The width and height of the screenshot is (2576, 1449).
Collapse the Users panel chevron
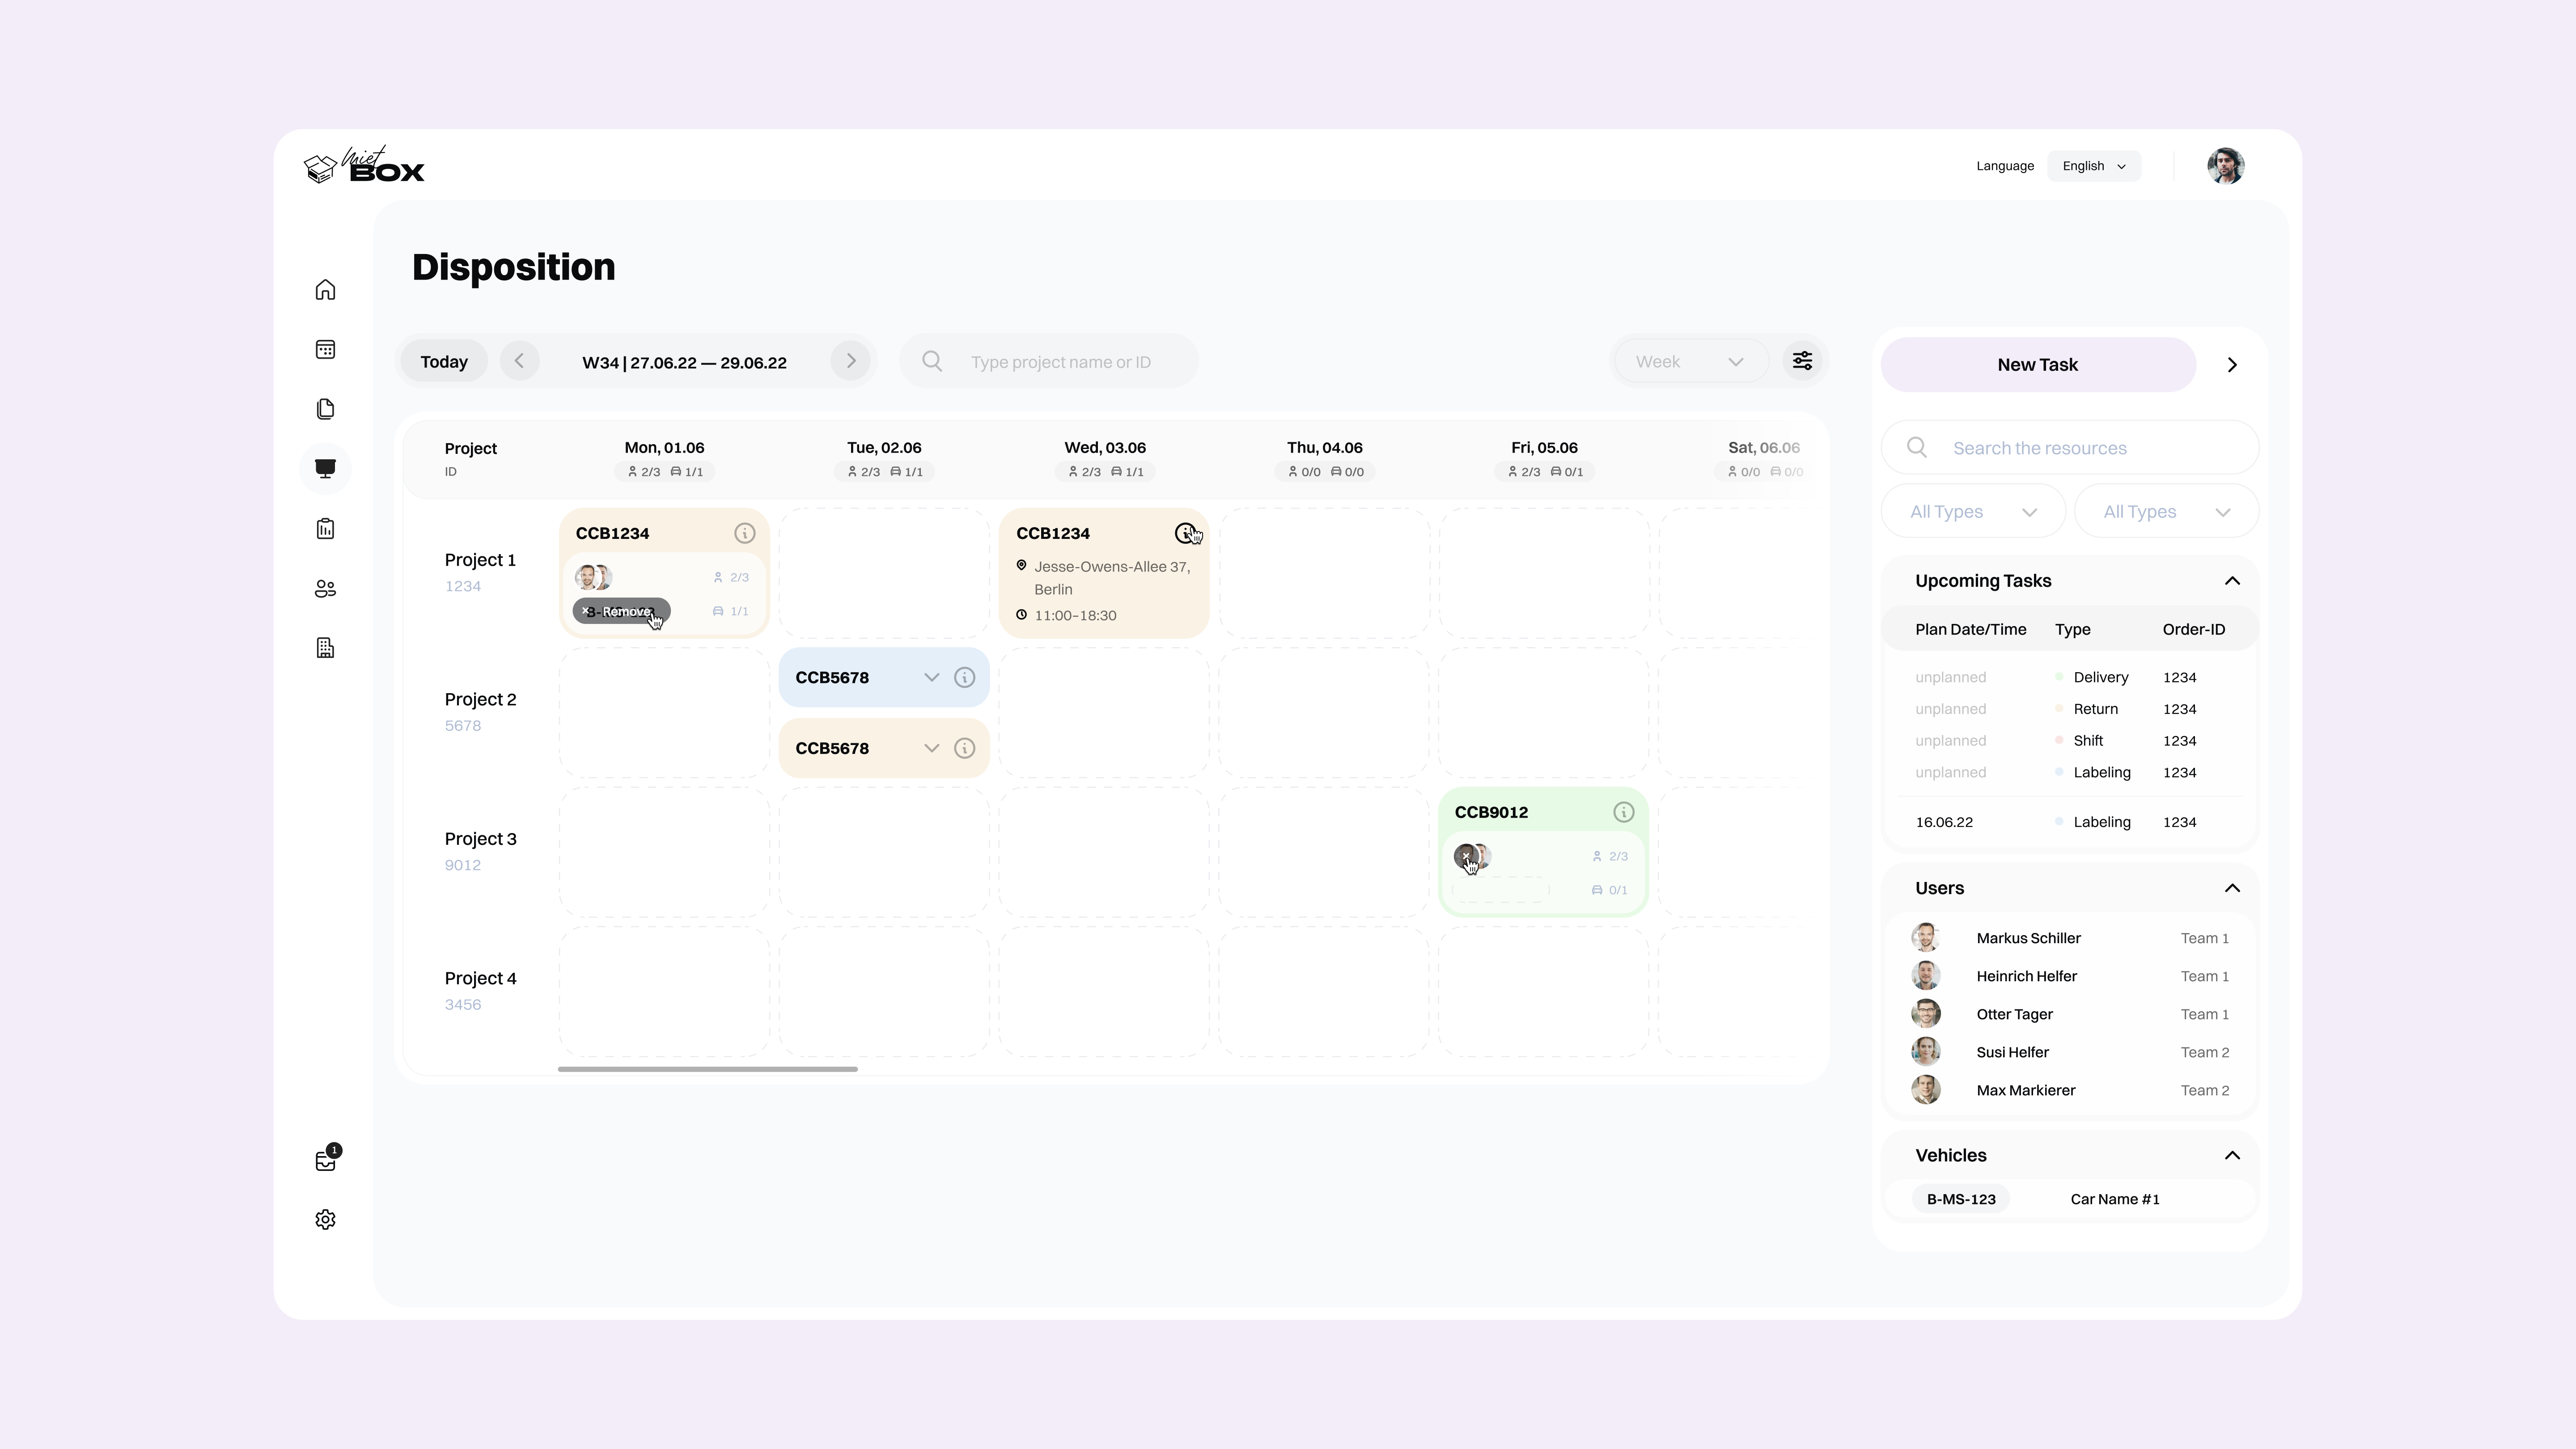click(2233, 888)
